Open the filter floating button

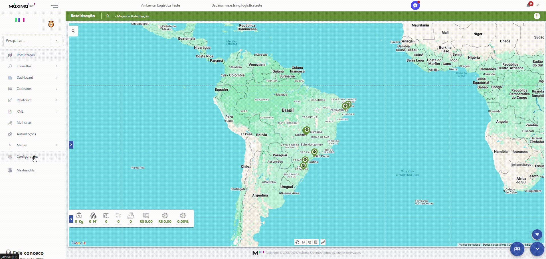(x=537, y=234)
